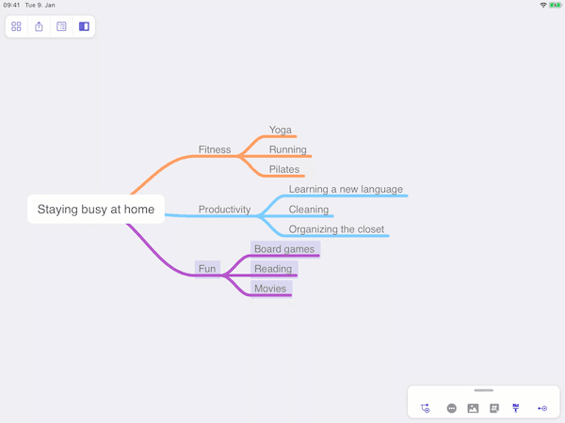Click the Productivity branch node
This screenshot has width=565, height=423.
pos(224,210)
